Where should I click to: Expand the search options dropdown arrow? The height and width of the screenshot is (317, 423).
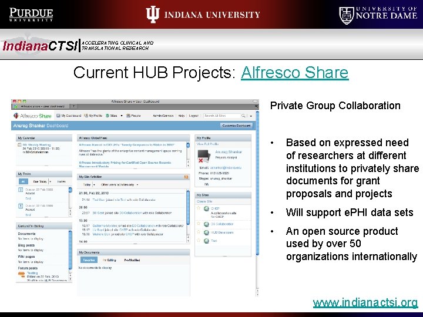pos(251,116)
